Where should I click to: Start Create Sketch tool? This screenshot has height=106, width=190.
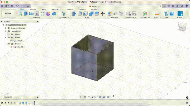tap(20, 14)
